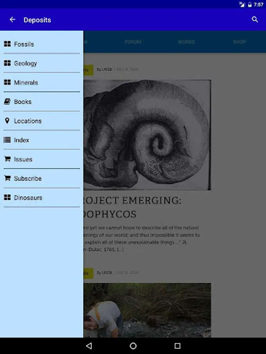Open the Dinosaurs drawer item
The width and height of the screenshot is (266, 354).
click(x=42, y=197)
